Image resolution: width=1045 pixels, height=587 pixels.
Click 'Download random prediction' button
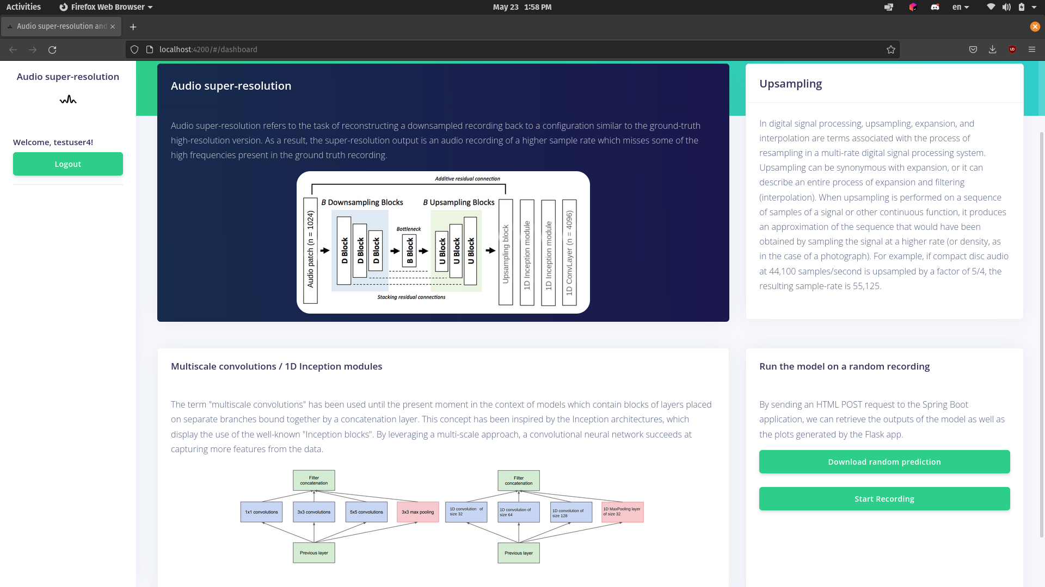point(884,461)
